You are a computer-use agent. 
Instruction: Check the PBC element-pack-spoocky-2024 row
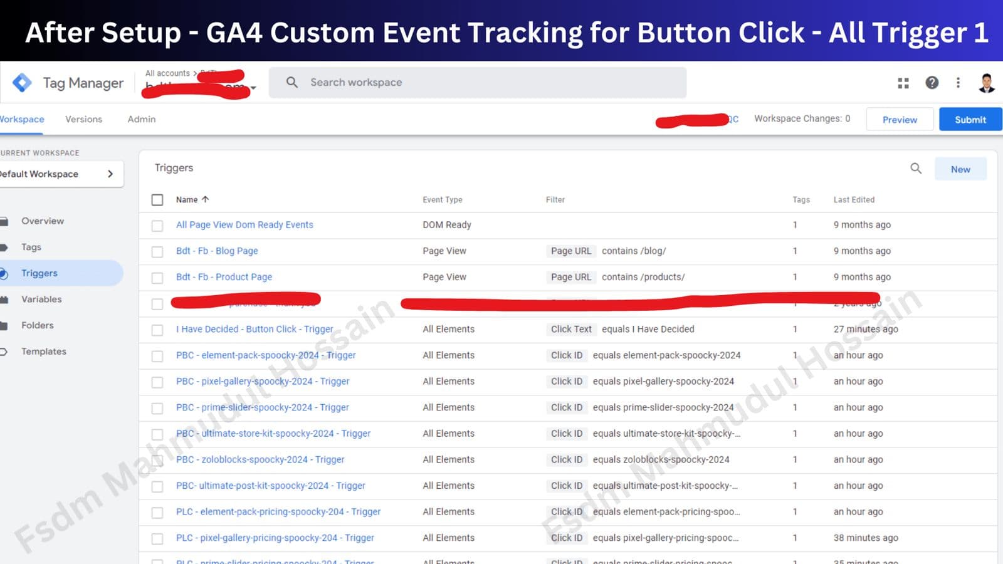(157, 356)
